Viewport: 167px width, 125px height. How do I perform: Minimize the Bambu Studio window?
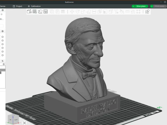[x=161, y=2]
